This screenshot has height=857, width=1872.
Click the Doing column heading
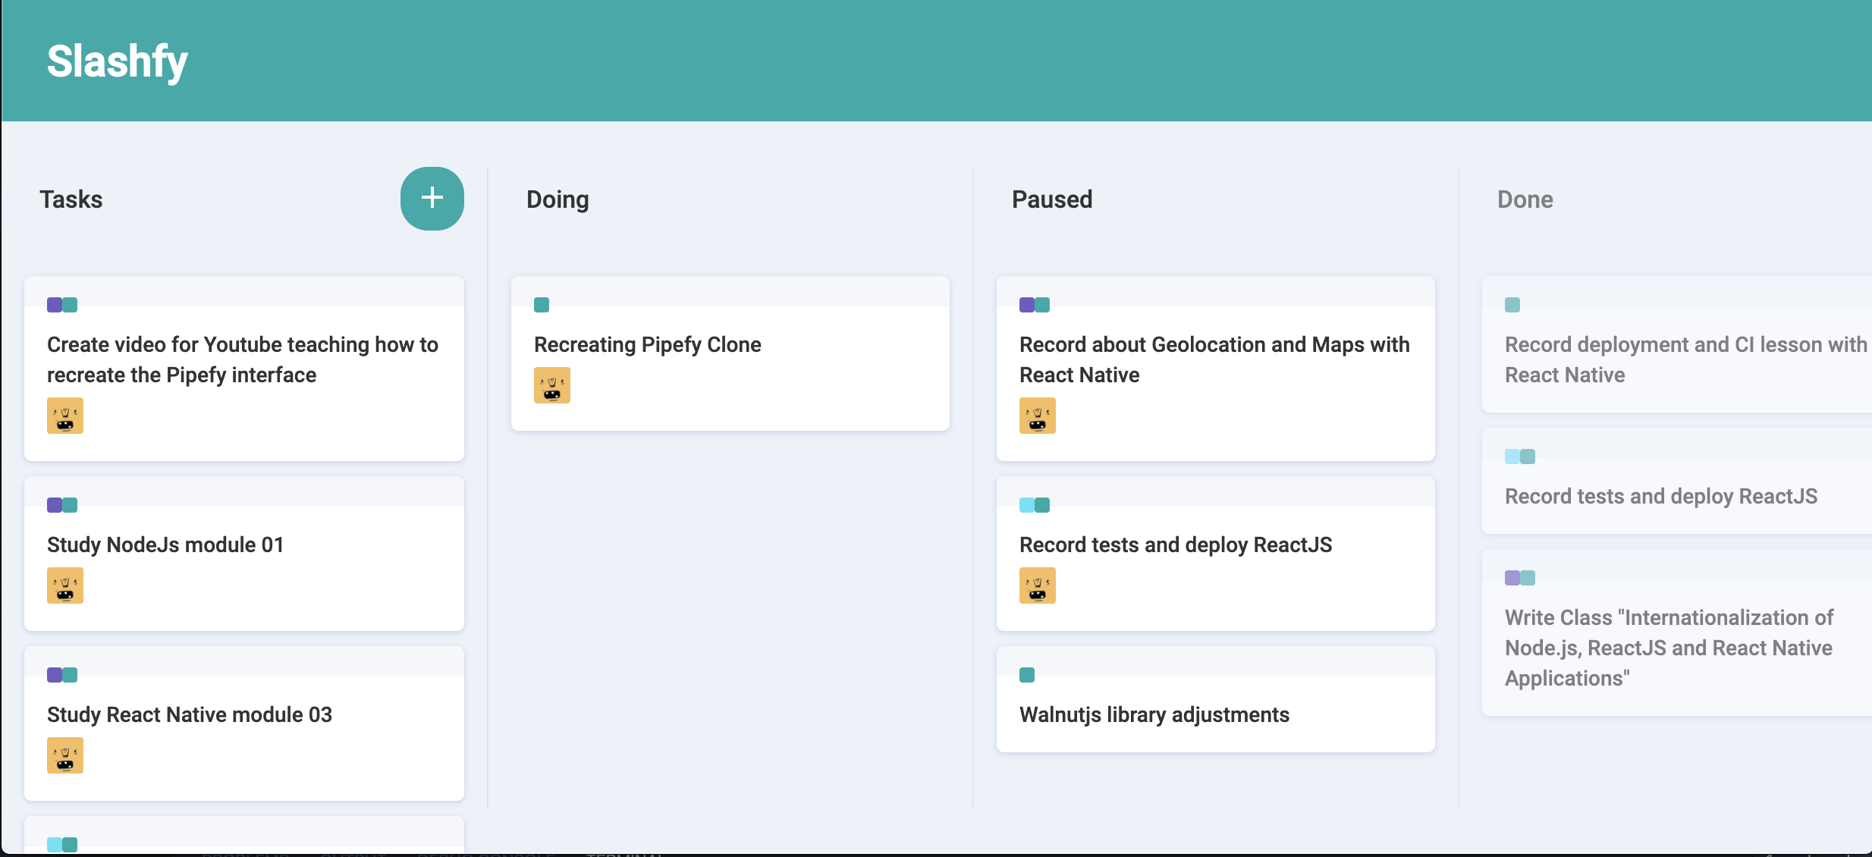(x=558, y=199)
